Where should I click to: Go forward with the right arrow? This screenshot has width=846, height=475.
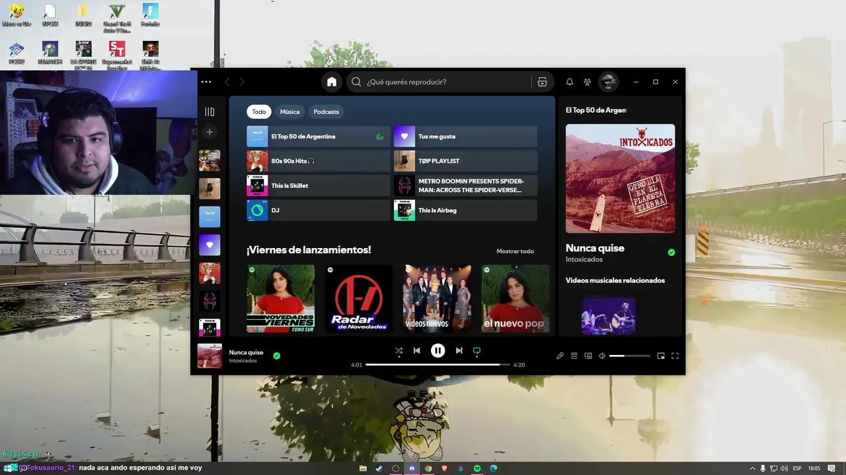coord(242,82)
